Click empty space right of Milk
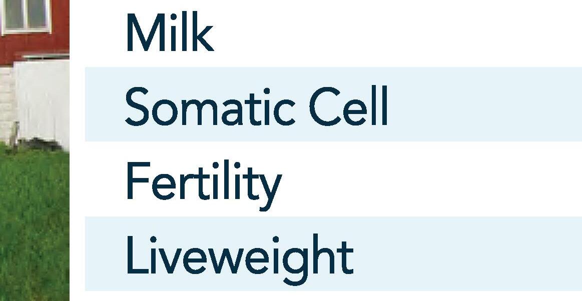The width and height of the screenshot is (582, 301). (x=400, y=33)
